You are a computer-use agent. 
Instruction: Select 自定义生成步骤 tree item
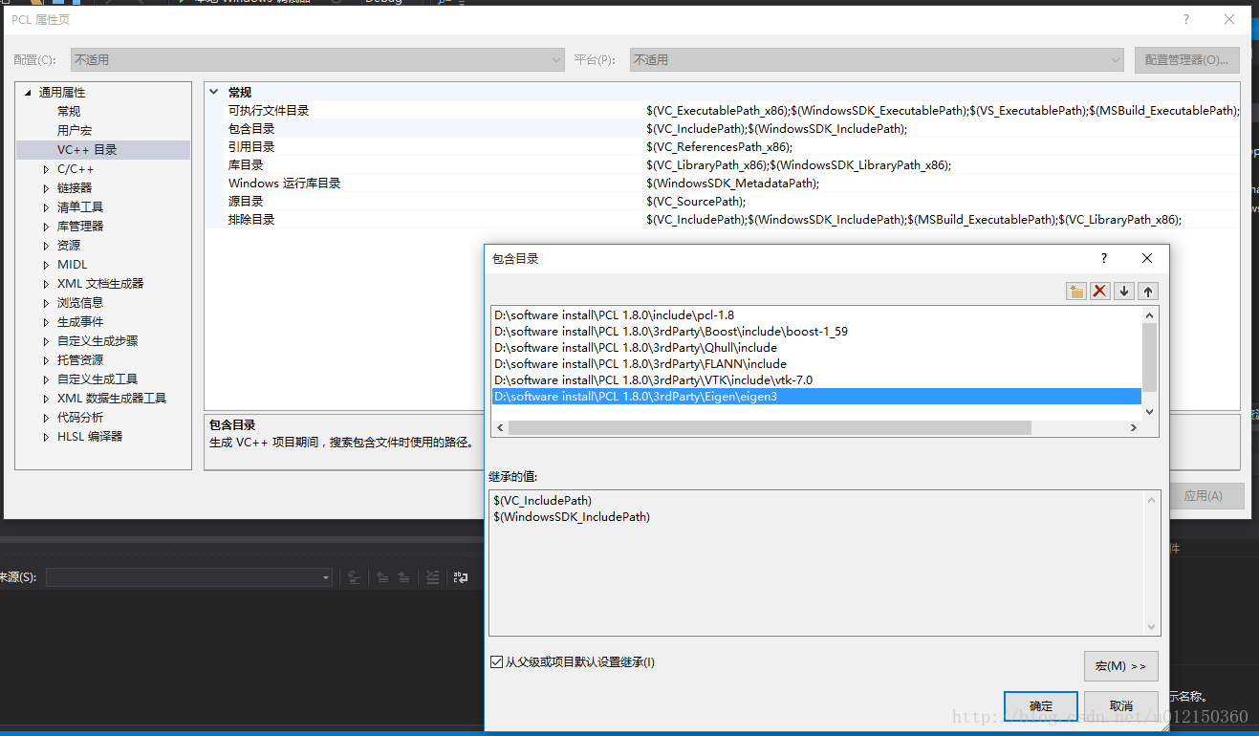pyautogui.click(x=98, y=341)
